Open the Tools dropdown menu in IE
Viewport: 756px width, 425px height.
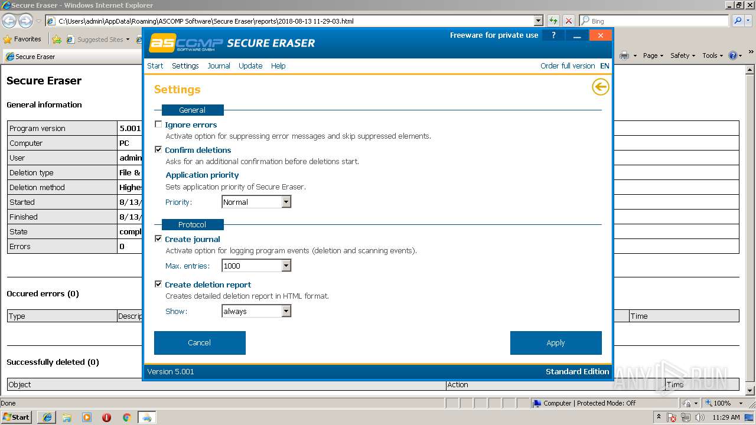[712, 55]
